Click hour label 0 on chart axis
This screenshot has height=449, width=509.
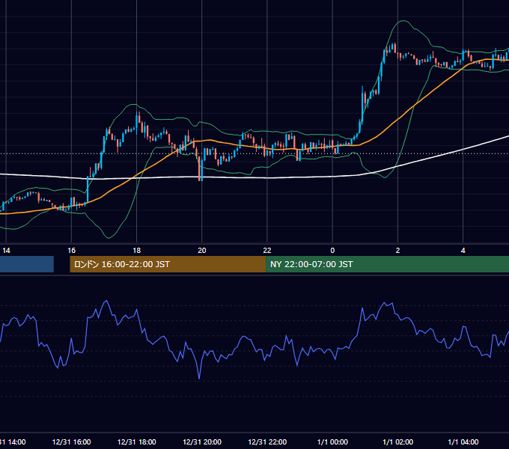click(x=332, y=251)
